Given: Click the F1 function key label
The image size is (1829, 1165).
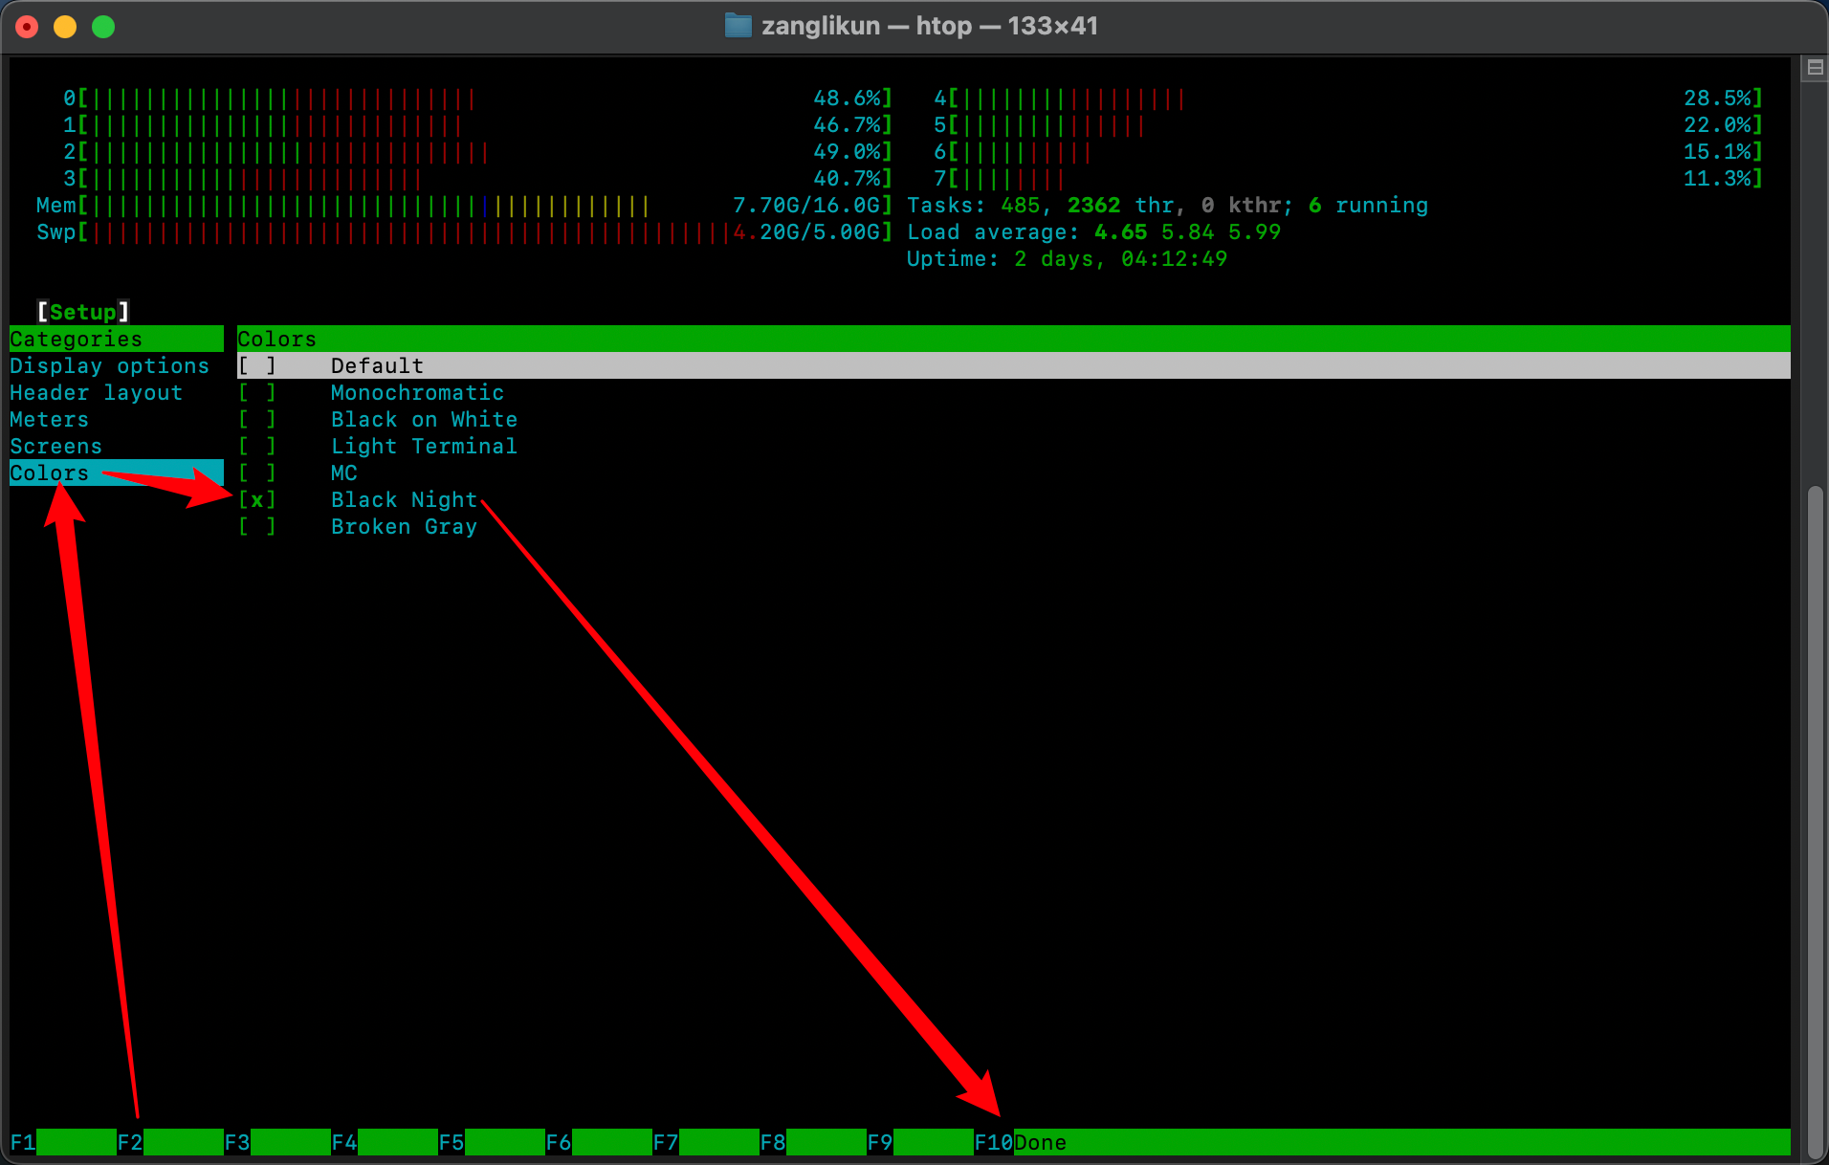Looking at the screenshot, I should (x=23, y=1142).
